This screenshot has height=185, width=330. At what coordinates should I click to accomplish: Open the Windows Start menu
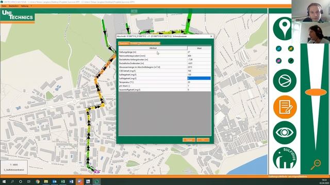tap(4, 181)
